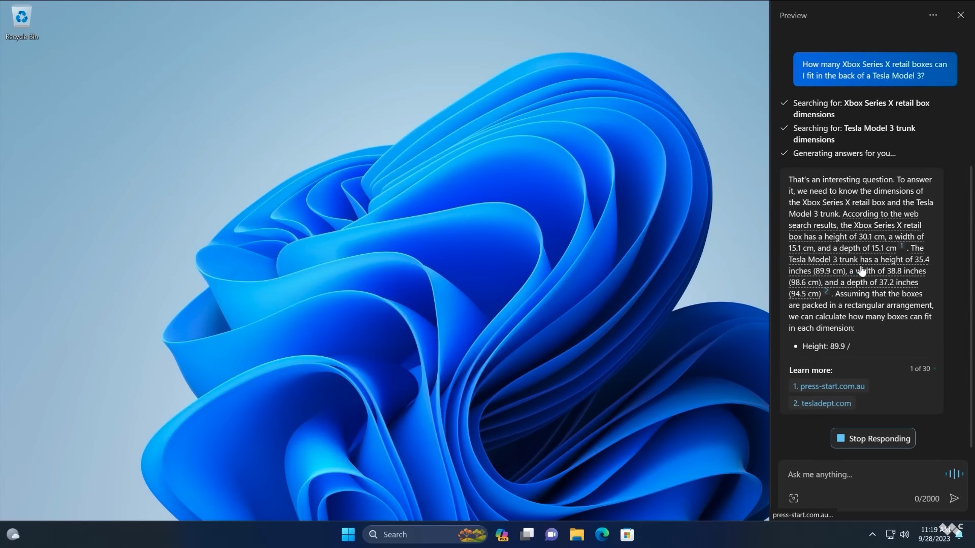
Task: Click the send message arrow
Action: 954,498
